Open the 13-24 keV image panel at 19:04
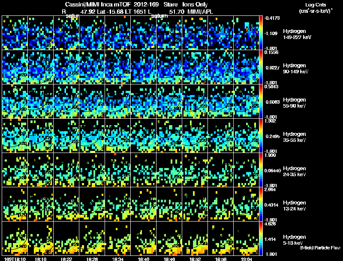The width and height of the screenshot is (343, 261). (246, 204)
